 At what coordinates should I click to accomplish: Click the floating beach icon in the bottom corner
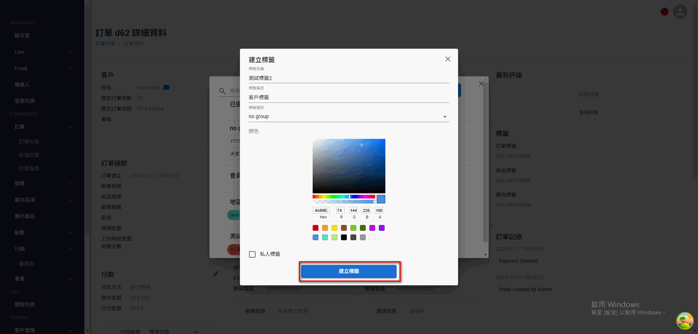(x=685, y=321)
